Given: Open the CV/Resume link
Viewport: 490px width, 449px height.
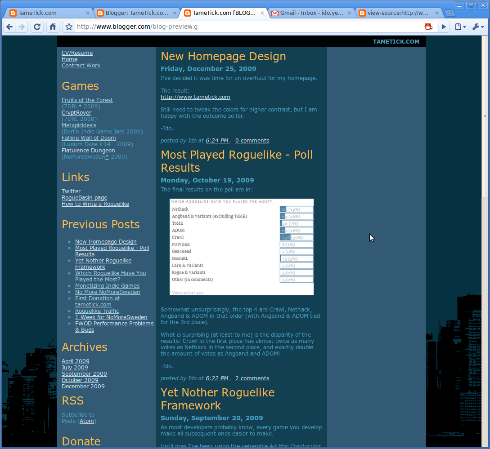Looking at the screenshot, I should (77, 53).
